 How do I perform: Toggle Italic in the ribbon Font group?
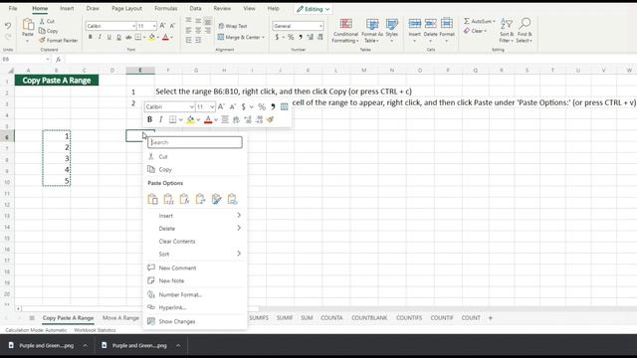pos(100,38)
